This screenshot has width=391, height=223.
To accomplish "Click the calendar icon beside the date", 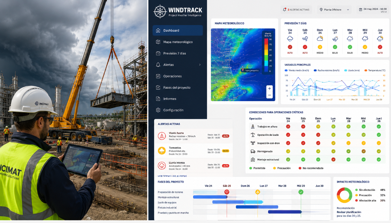I will point(360,9).
